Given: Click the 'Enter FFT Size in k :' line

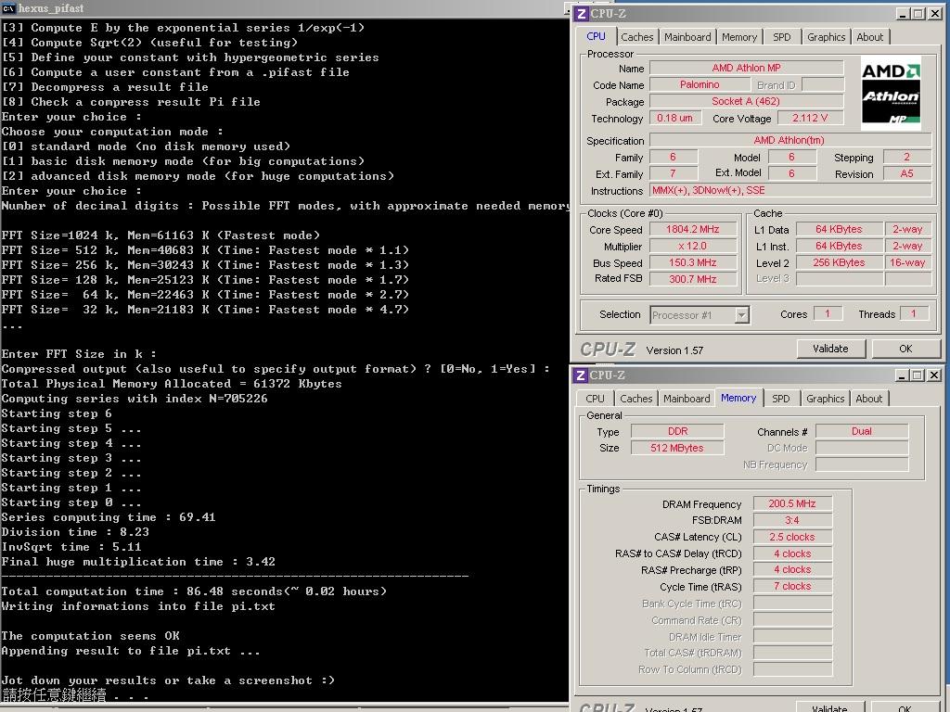Looking at the screenshot, I should (79, 354).
